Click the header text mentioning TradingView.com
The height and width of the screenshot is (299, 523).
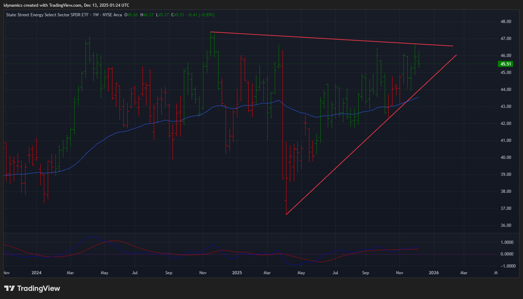(x=66, y=5)
